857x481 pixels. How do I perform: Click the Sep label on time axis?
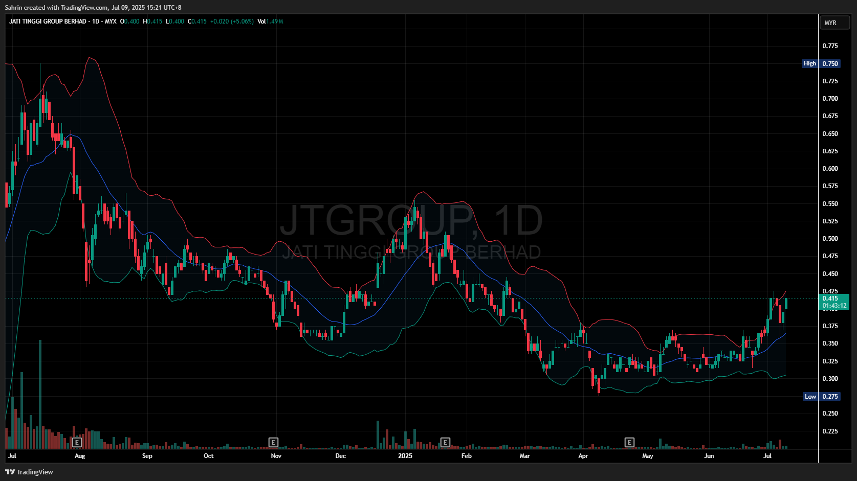pyautogui.click(x=147, y=456)
